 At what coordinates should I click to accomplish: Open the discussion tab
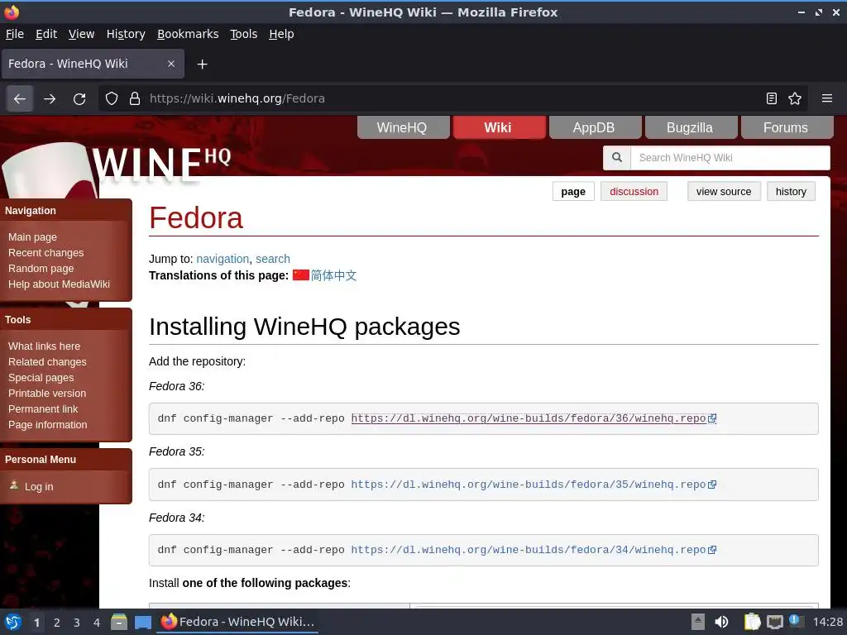[x=634, y=192]
